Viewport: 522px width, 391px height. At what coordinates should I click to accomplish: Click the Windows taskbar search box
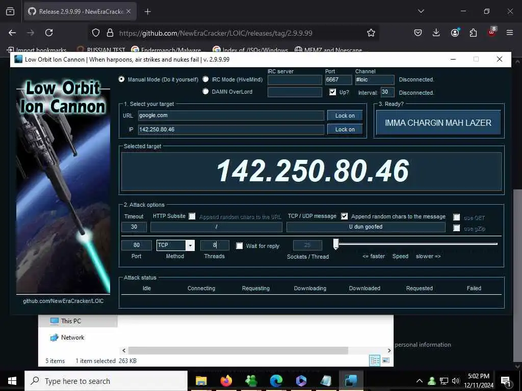(x=106, y=381)
